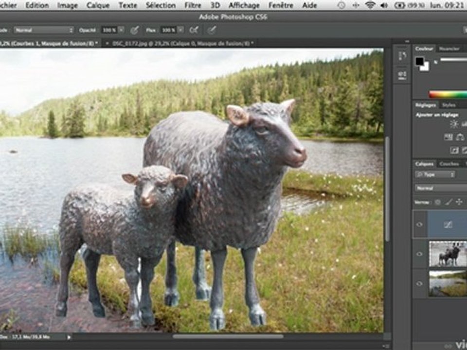Image resolution: width=467 pixels, height=350 pixels.
Task: Open the Flux slider arrow
Action: click(181, 30)
